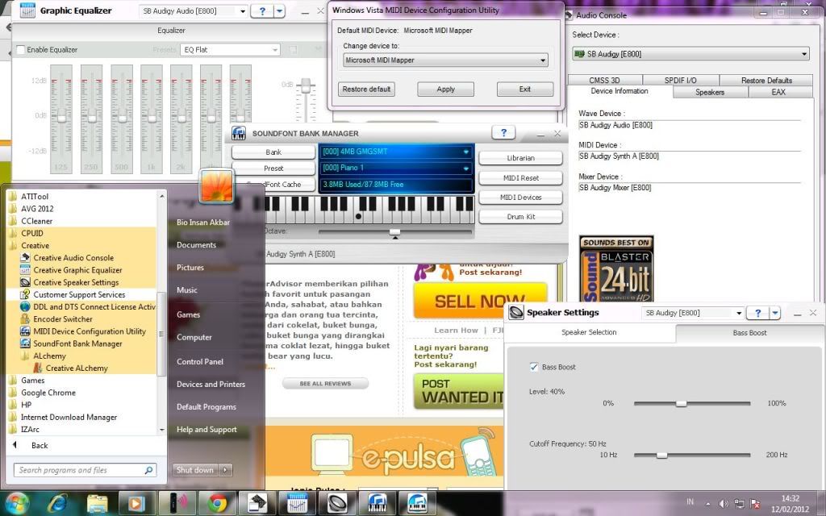Open Speaker Settings help question mark
The image size is (826, 516).
(x=757, y=313)
